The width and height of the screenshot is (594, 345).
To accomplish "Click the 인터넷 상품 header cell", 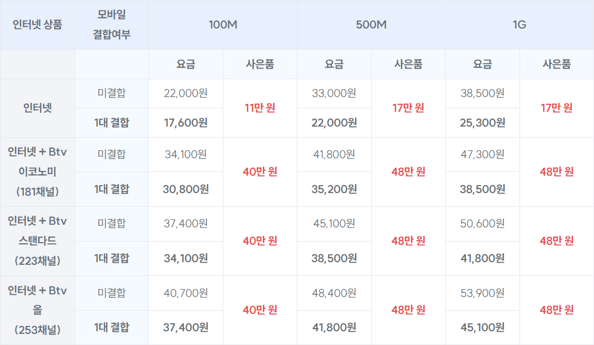I will [x=37, y=25].
